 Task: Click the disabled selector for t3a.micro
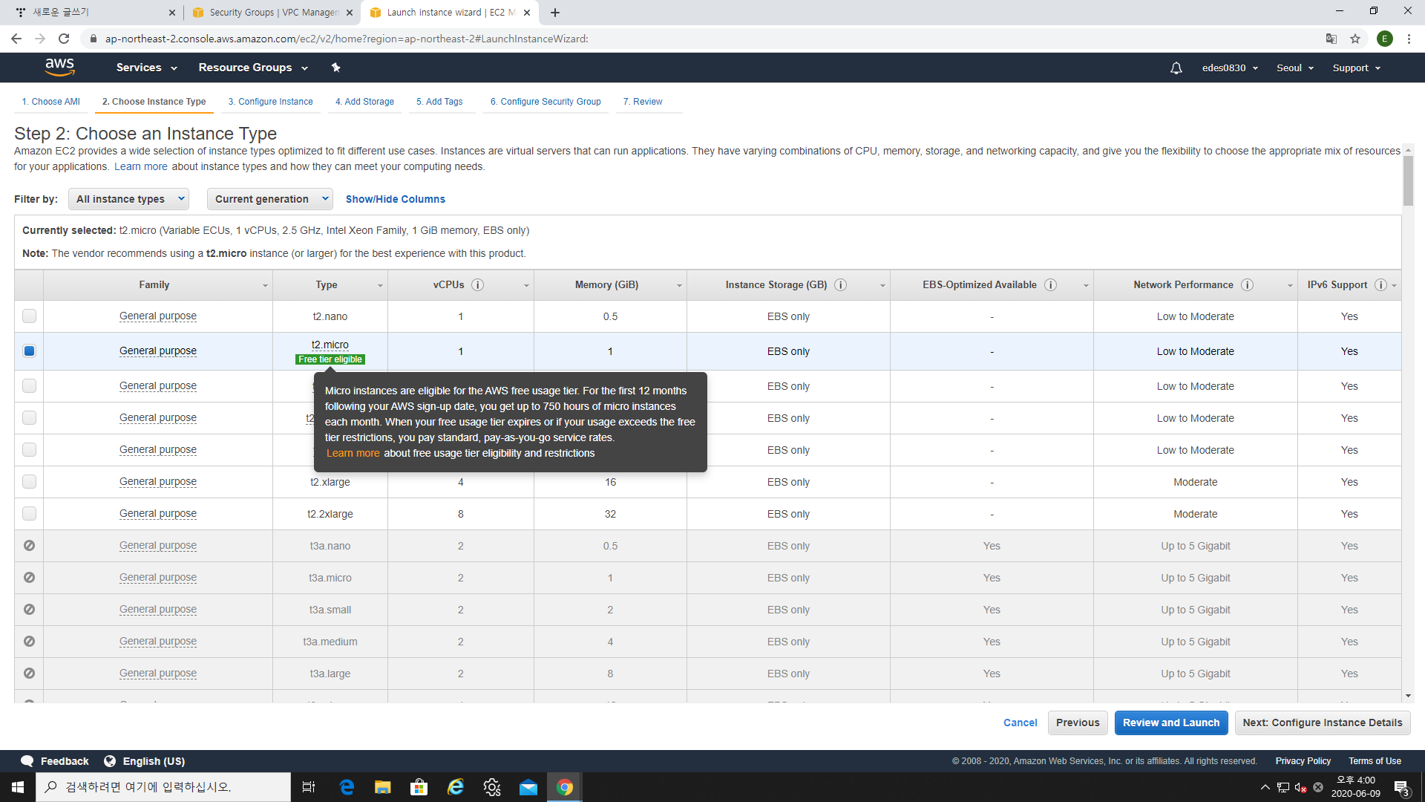coord(29,578)
